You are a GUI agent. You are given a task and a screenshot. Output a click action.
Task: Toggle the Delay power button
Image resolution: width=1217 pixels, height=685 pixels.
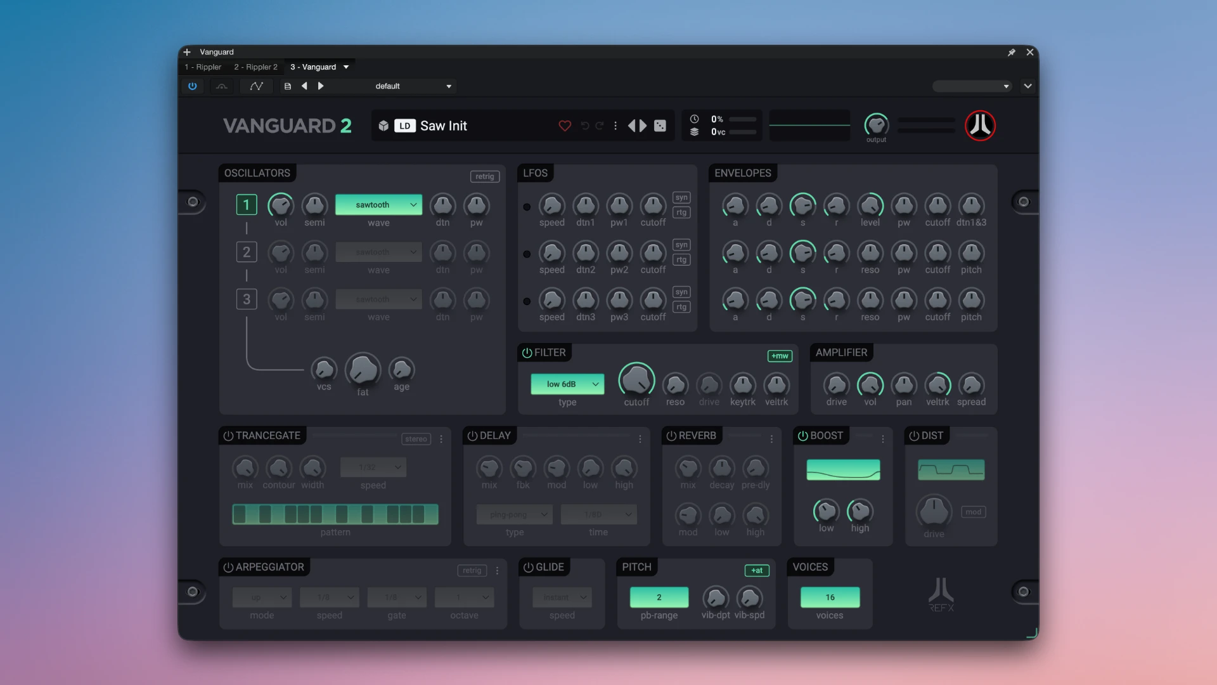[472, 436]
